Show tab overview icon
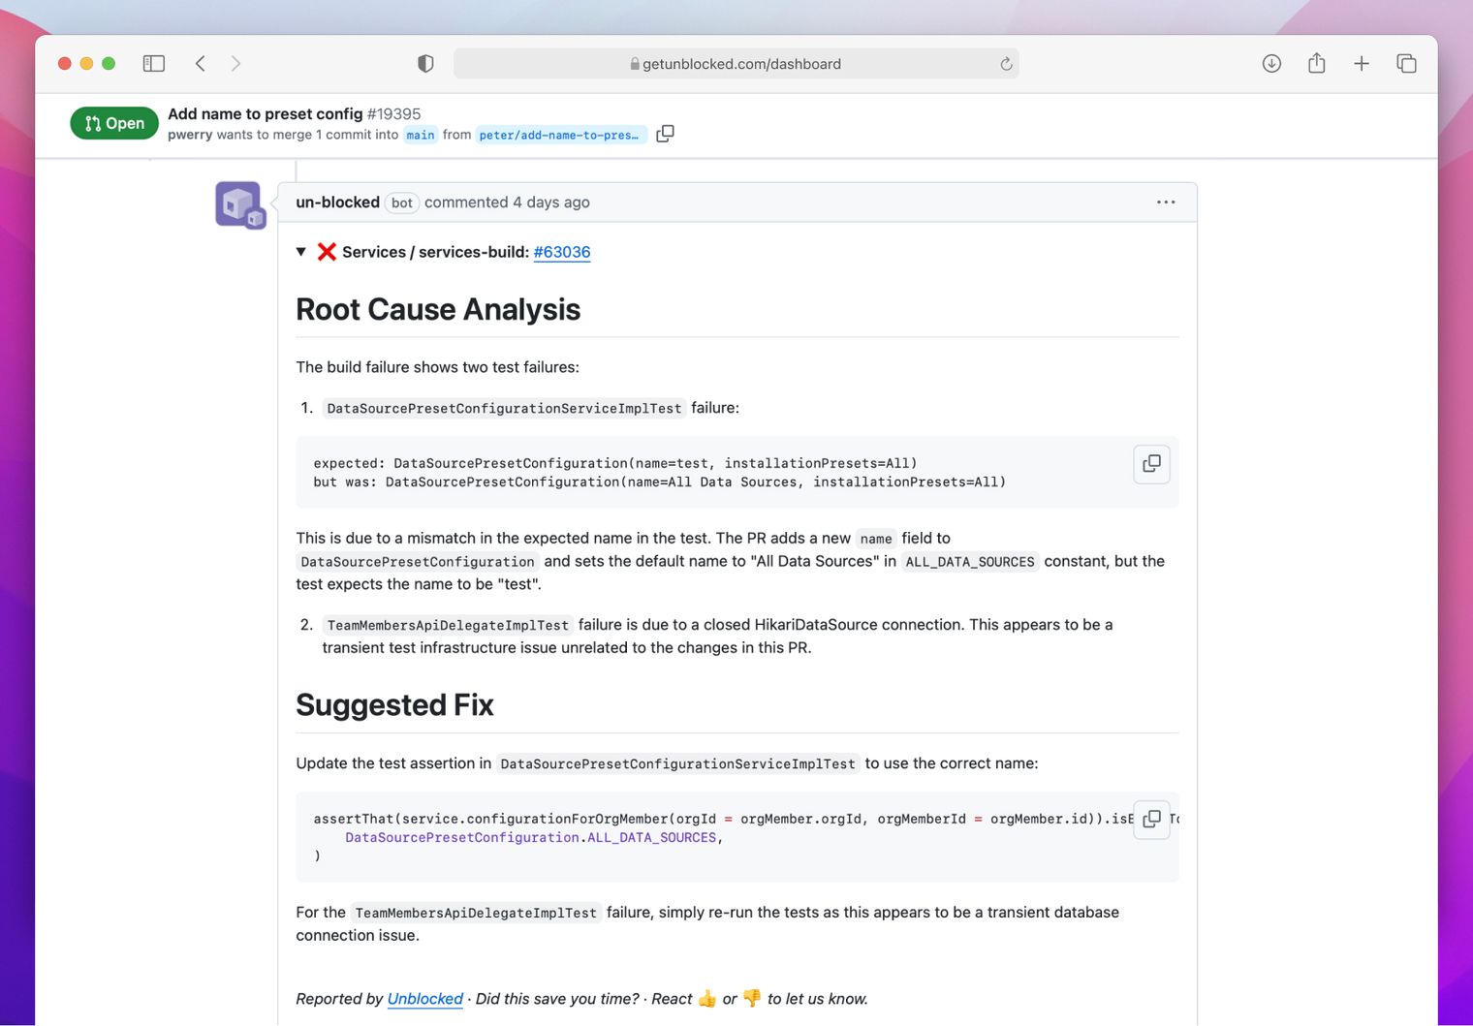This screenshot has height=1026, width=1473. [x=1406, y=64]
